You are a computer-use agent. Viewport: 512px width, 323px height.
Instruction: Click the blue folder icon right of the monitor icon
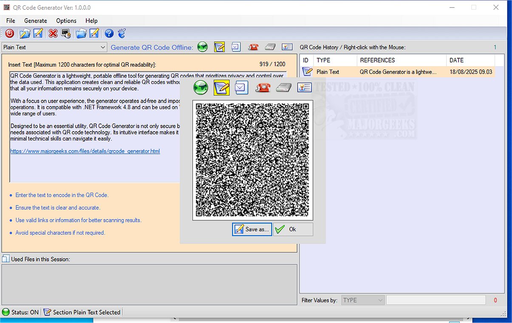81,34
